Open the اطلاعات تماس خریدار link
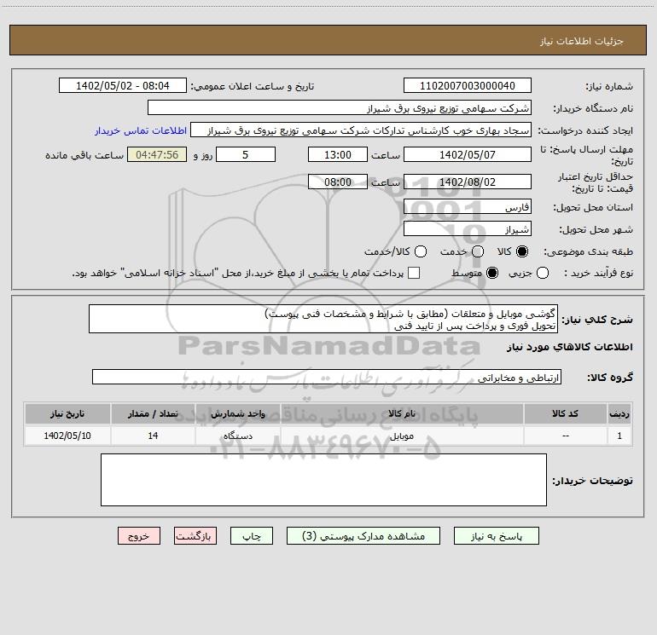The height and width of the screenshot is (635, 657). pyautogui.click(x=141, y=130)
